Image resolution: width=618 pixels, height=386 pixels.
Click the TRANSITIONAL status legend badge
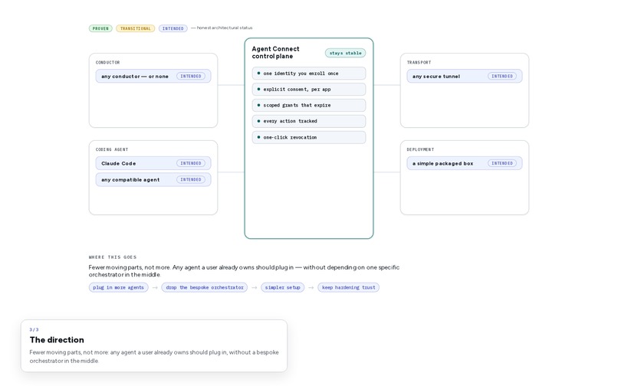(x=135, y=28)
